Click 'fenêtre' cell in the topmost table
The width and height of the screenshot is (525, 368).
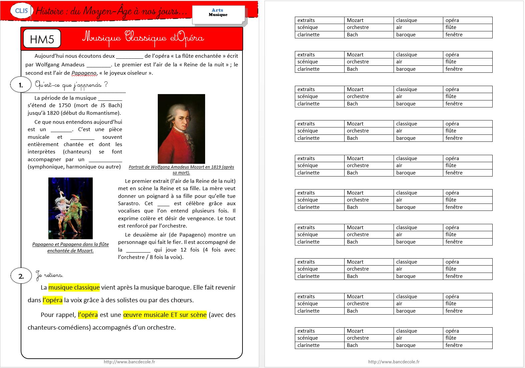point(468,35)
